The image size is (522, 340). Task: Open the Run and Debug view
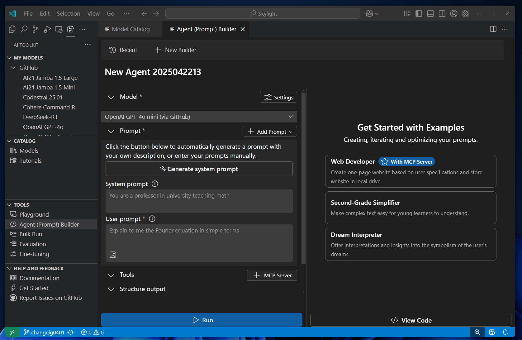coord(47,29)
